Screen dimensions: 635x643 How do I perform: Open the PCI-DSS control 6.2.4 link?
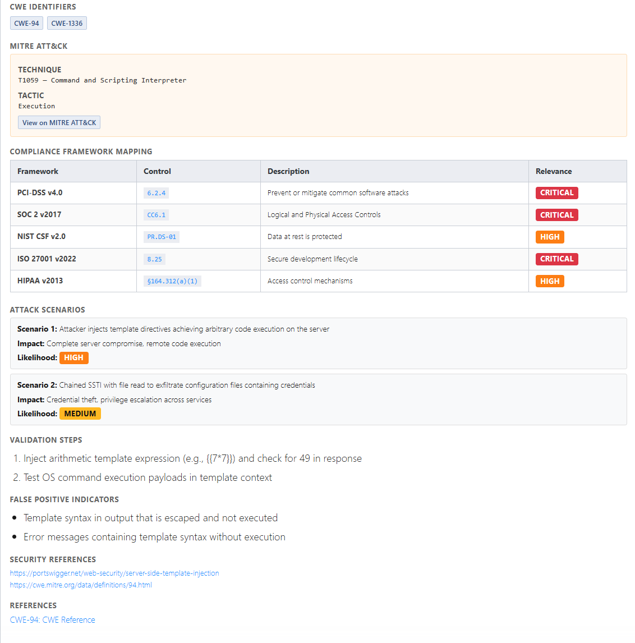click(x=155, y=192)
